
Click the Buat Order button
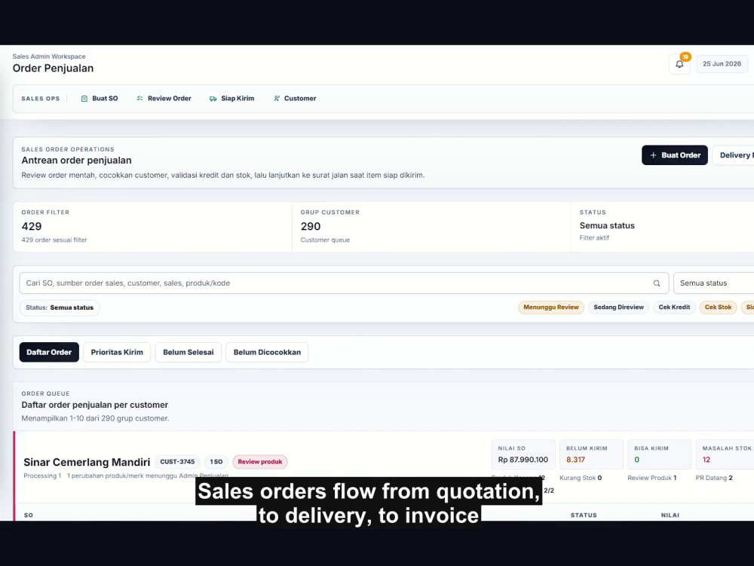pos(675,155)
